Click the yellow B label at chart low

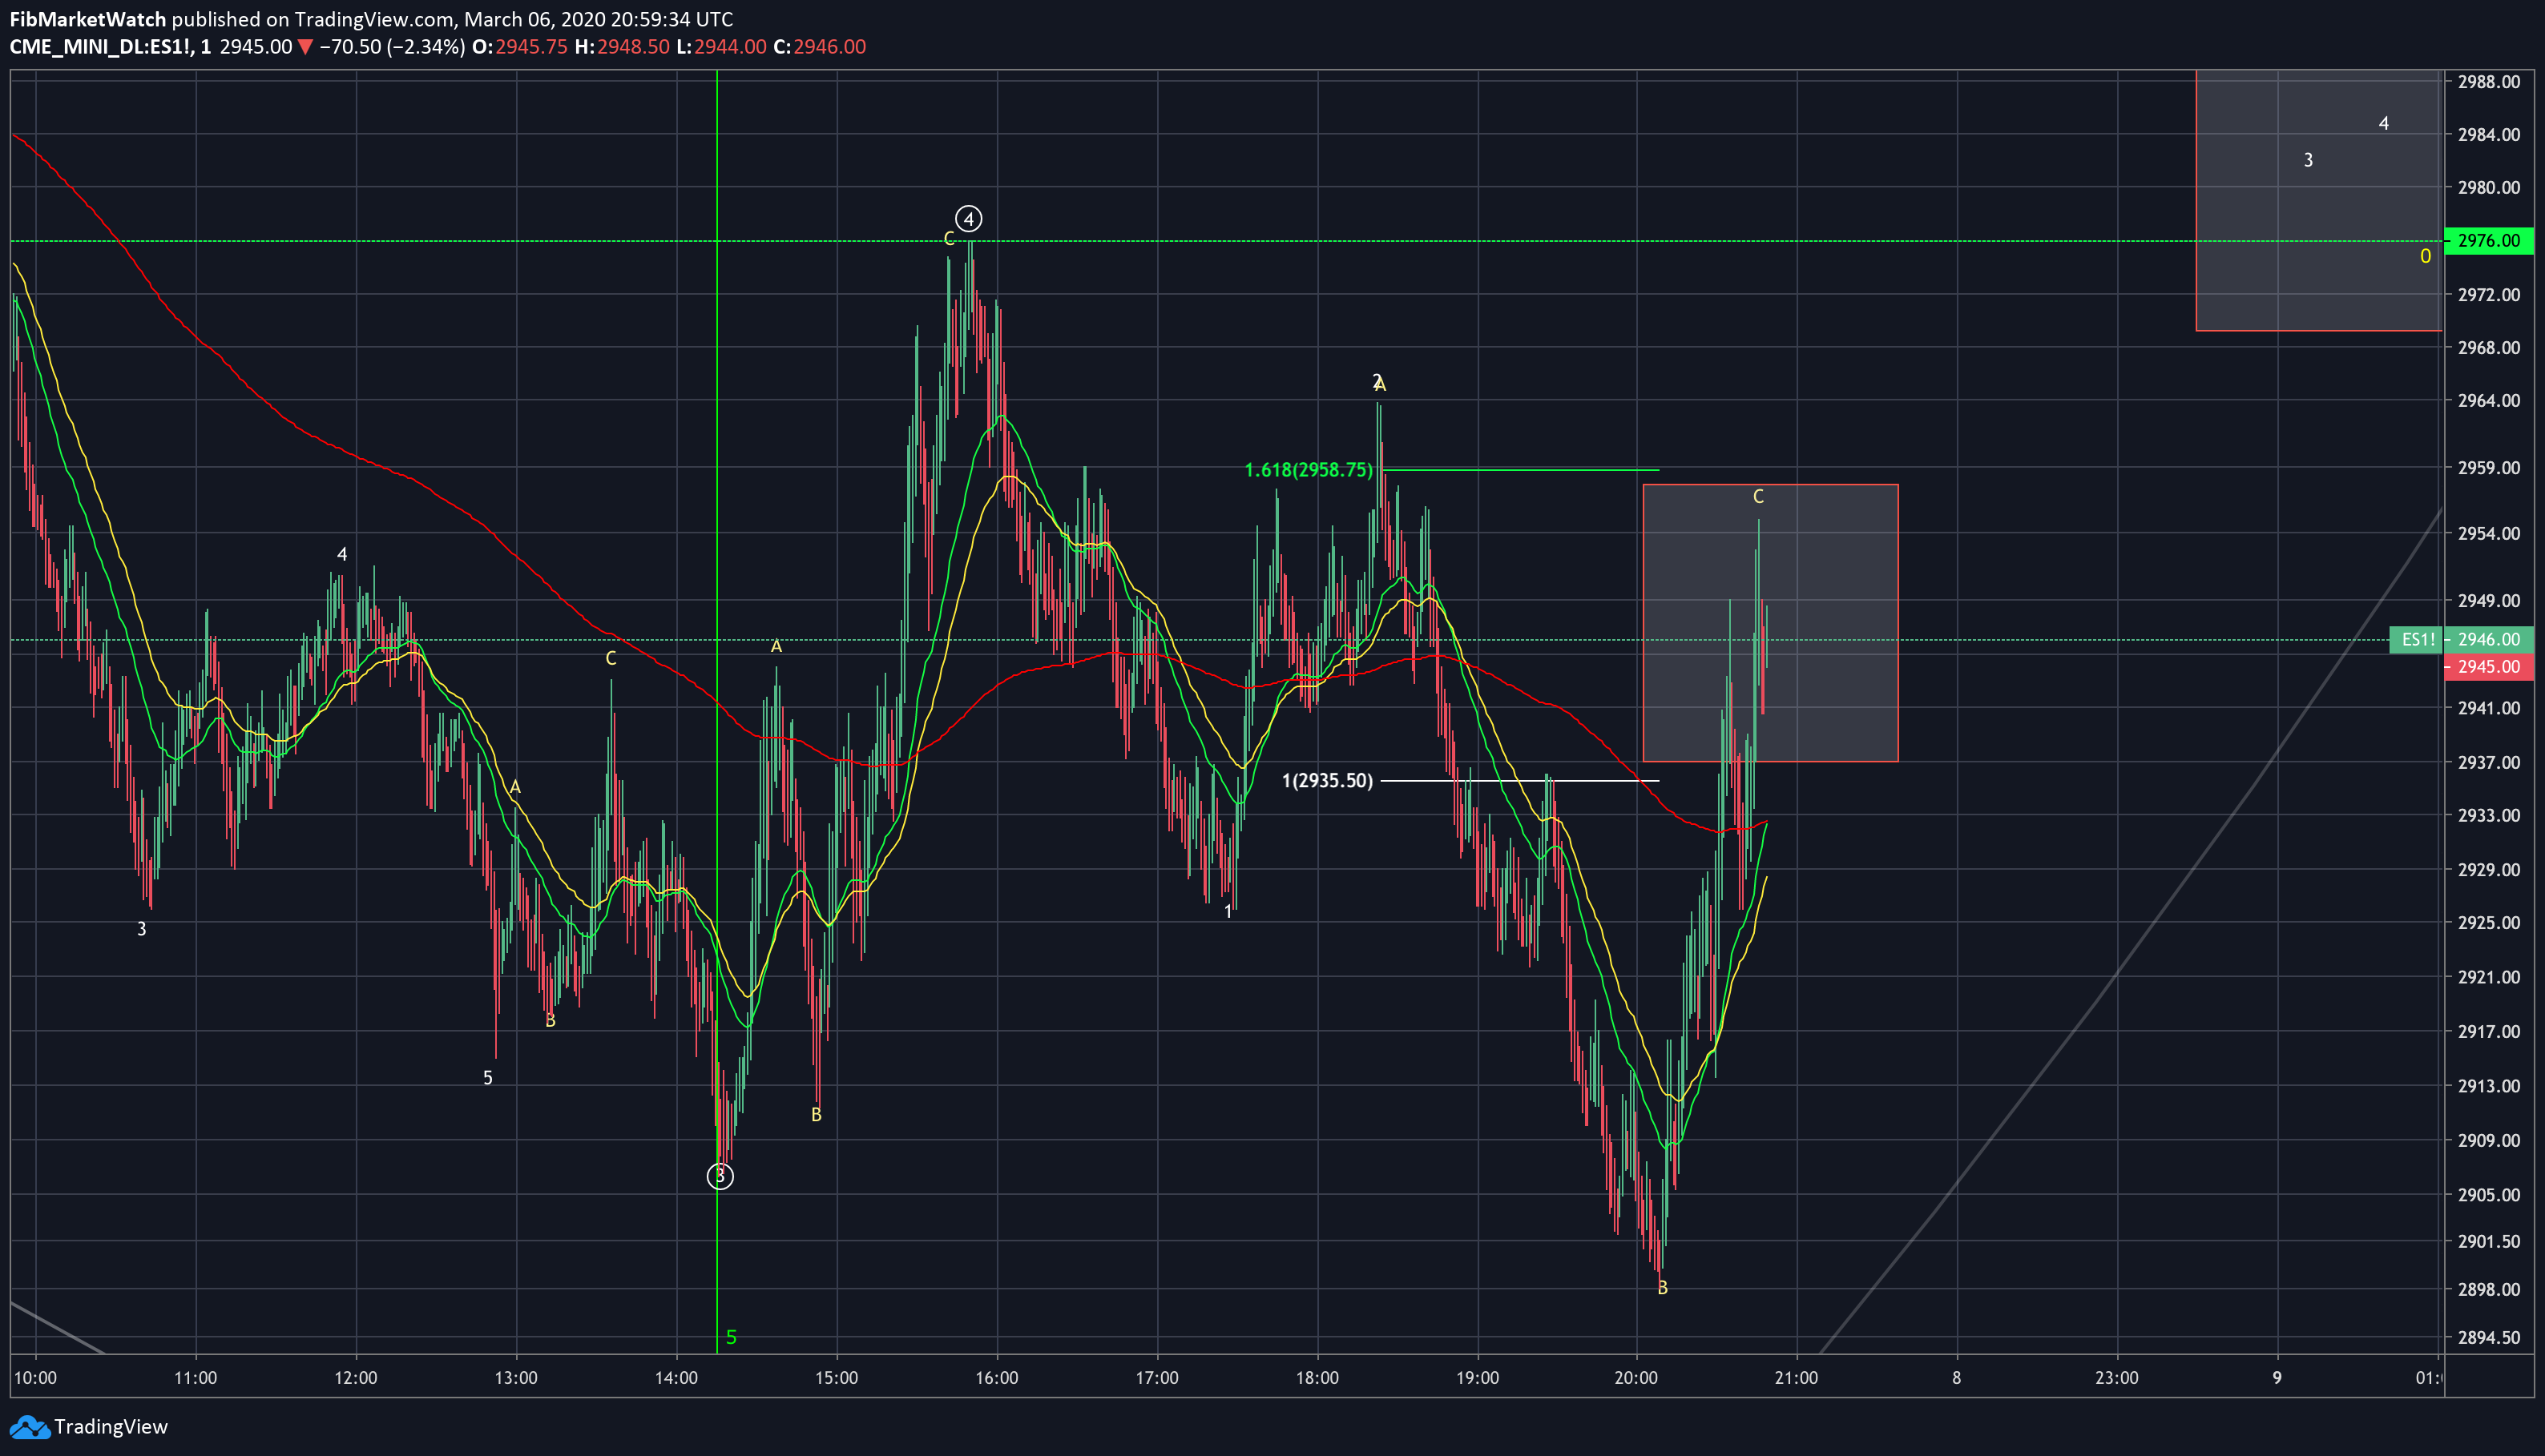pos(1663,1289)
